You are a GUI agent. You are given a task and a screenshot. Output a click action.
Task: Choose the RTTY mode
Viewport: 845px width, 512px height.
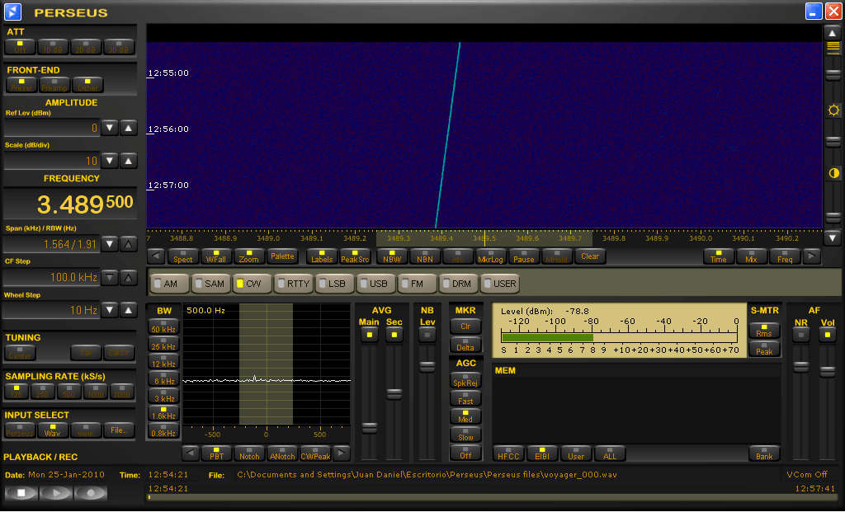point(293,284)
